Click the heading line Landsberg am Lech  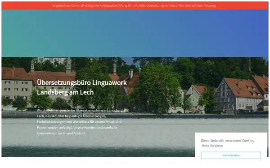click(65, 92)
